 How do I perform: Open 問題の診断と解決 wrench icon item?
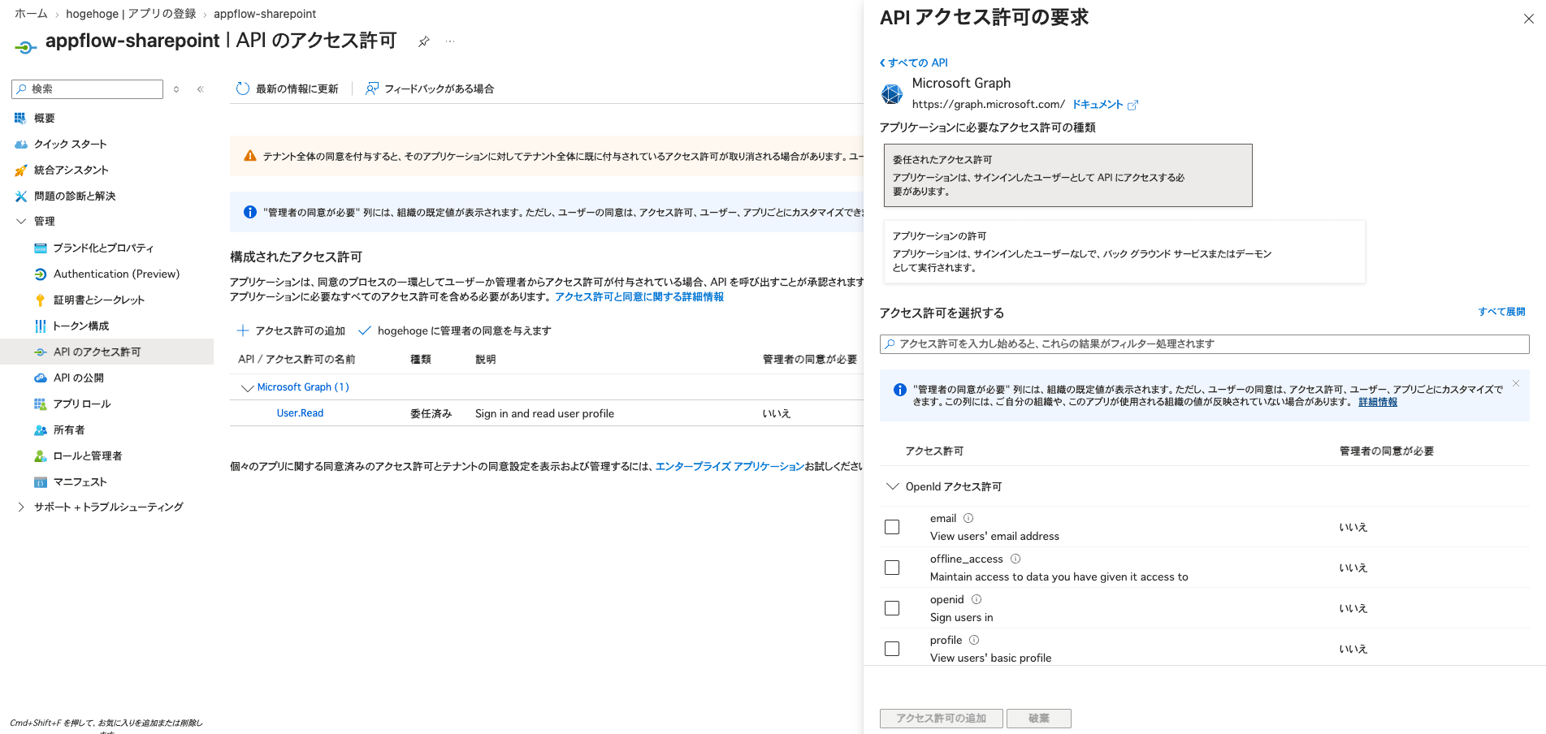coord(20,196)
